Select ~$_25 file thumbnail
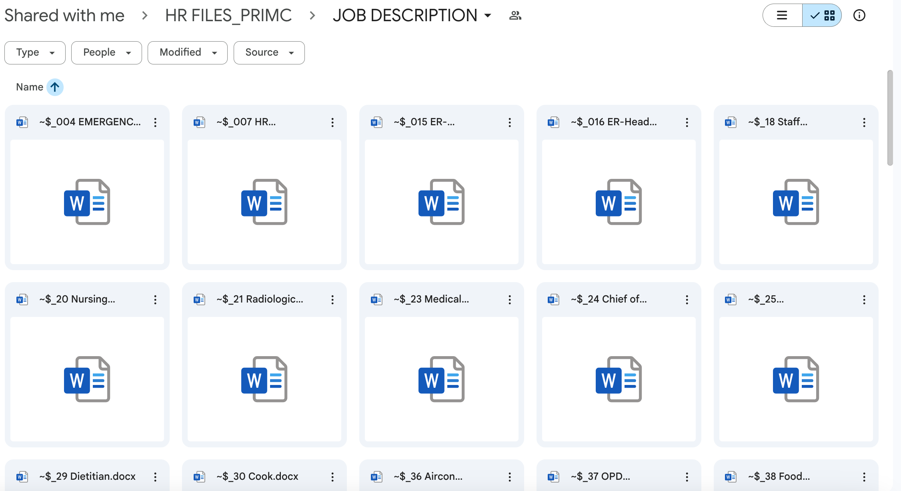 [796, 379]
